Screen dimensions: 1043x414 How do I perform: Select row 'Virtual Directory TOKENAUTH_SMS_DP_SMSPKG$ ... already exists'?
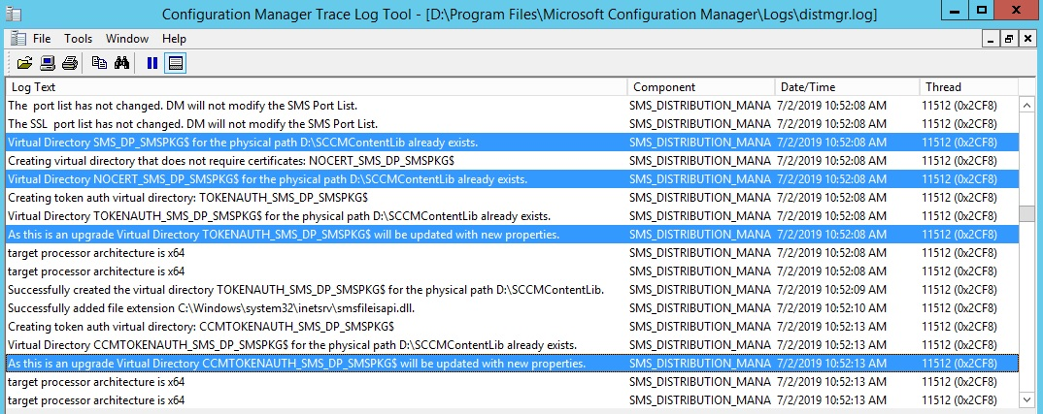(x=512, y=216)
